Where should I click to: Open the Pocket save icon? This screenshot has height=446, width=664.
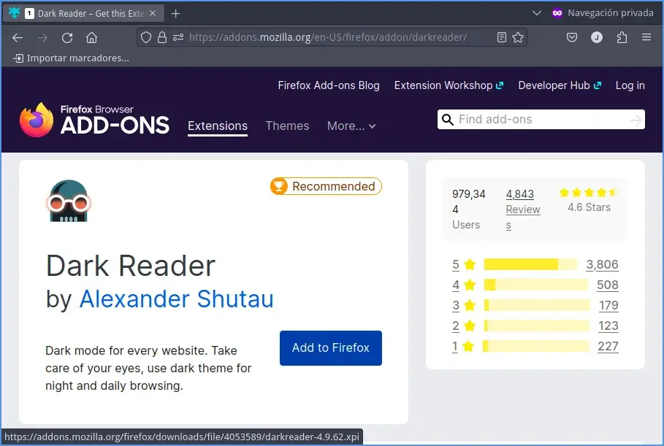pyautogui.click(x=572, y=38)
